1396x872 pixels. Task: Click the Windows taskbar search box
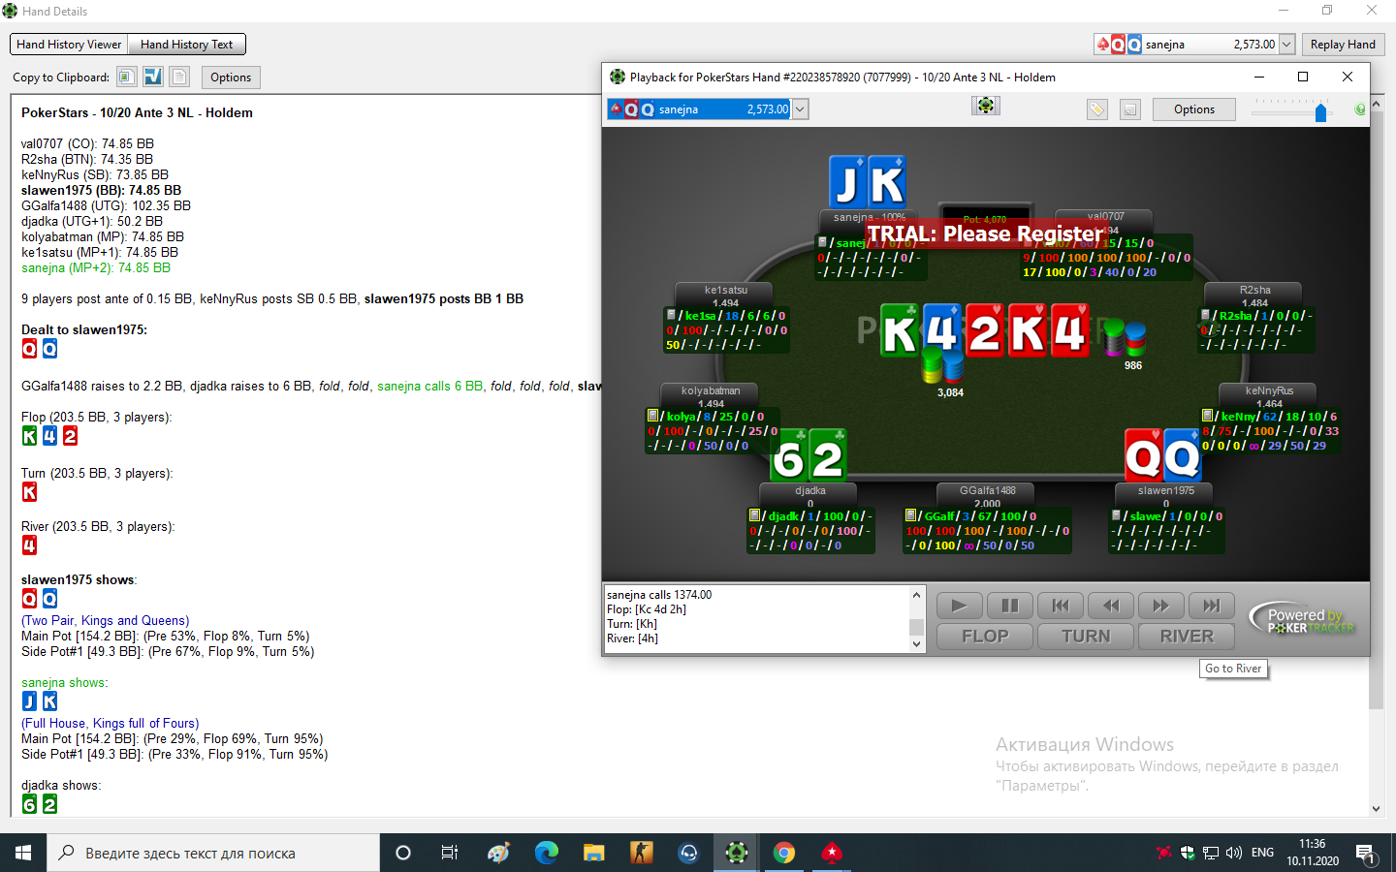point(213,853)
